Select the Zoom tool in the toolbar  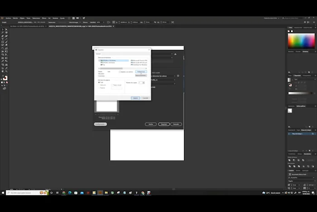click(x=6, y=71)
